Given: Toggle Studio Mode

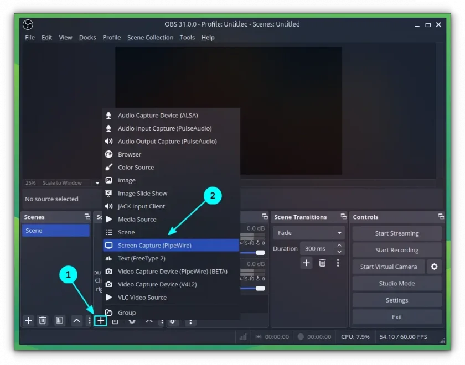Looking at the screenshot, I should (397, 284).
